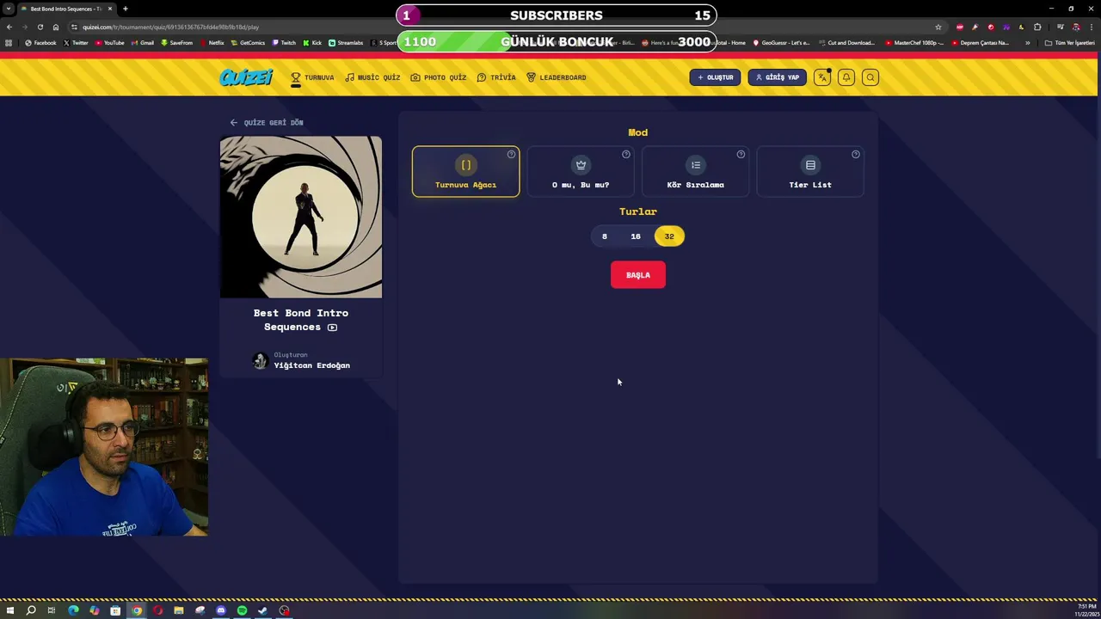
Task: Expand the hidden bookmarks chevron
Action: point(1027,43)
